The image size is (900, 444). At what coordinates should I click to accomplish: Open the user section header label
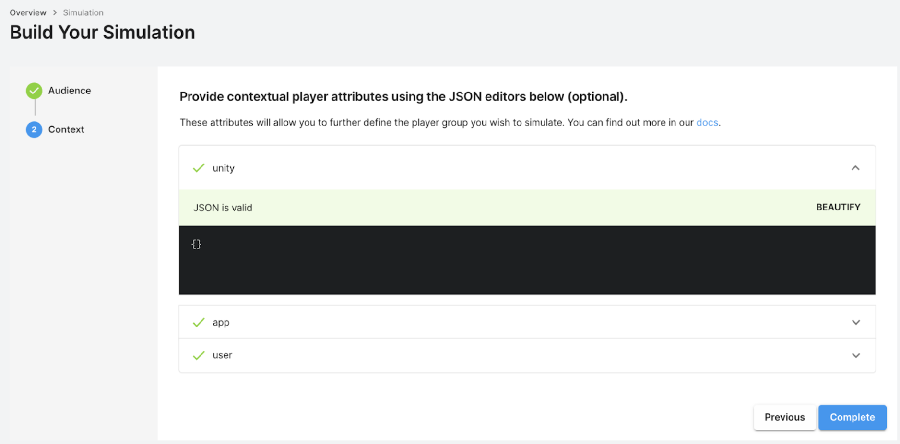(222, 355)
